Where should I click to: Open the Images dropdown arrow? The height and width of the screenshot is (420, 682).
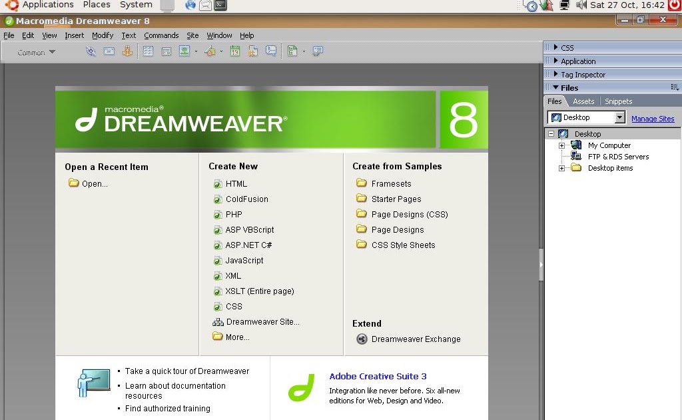[x=196, y=51]
